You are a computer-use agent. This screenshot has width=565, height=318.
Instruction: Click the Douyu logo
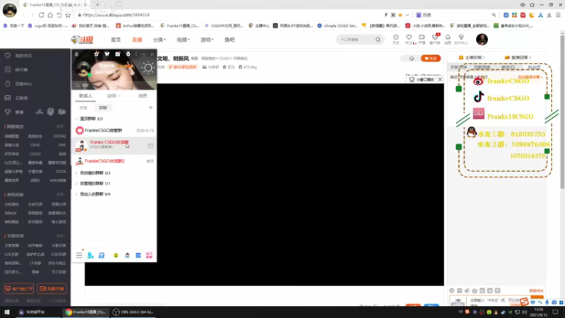pyautogui.click(x=82, y=40)
